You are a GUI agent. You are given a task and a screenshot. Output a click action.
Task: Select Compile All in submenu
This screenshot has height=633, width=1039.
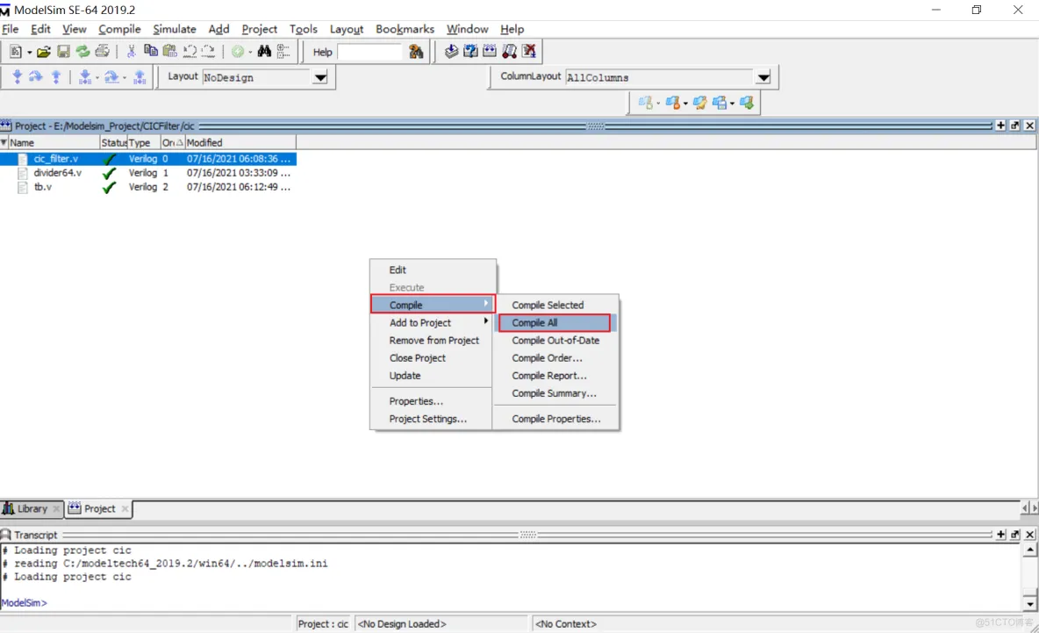pos(555,323)
